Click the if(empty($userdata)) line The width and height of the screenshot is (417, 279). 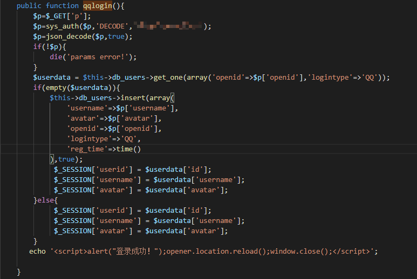point(77,88)
